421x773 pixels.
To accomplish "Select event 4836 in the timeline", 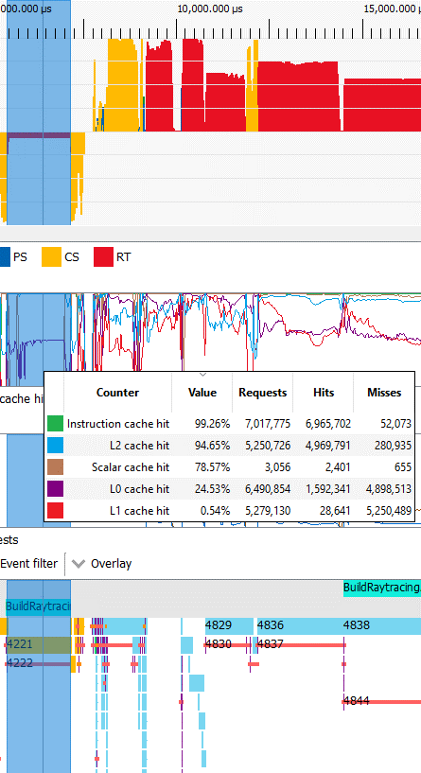I will (300, 625).
